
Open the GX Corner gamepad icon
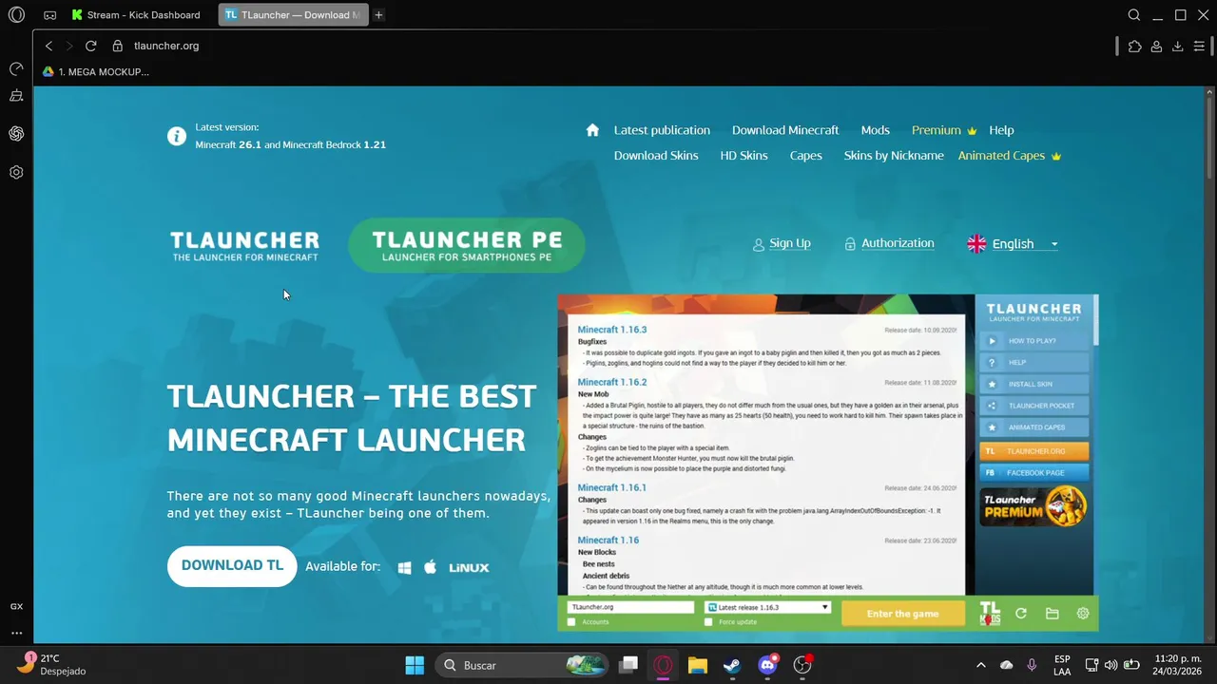(49, 15)
